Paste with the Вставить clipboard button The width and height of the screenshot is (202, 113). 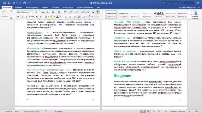(x=4, y=14)
